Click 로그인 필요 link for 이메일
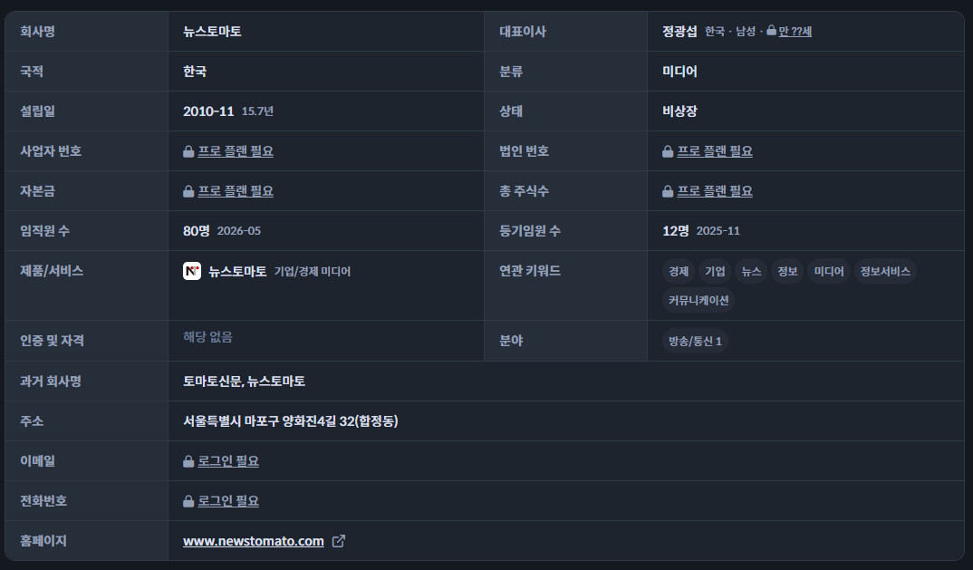This screenshot has width=973, height=570. click(228, 461)
